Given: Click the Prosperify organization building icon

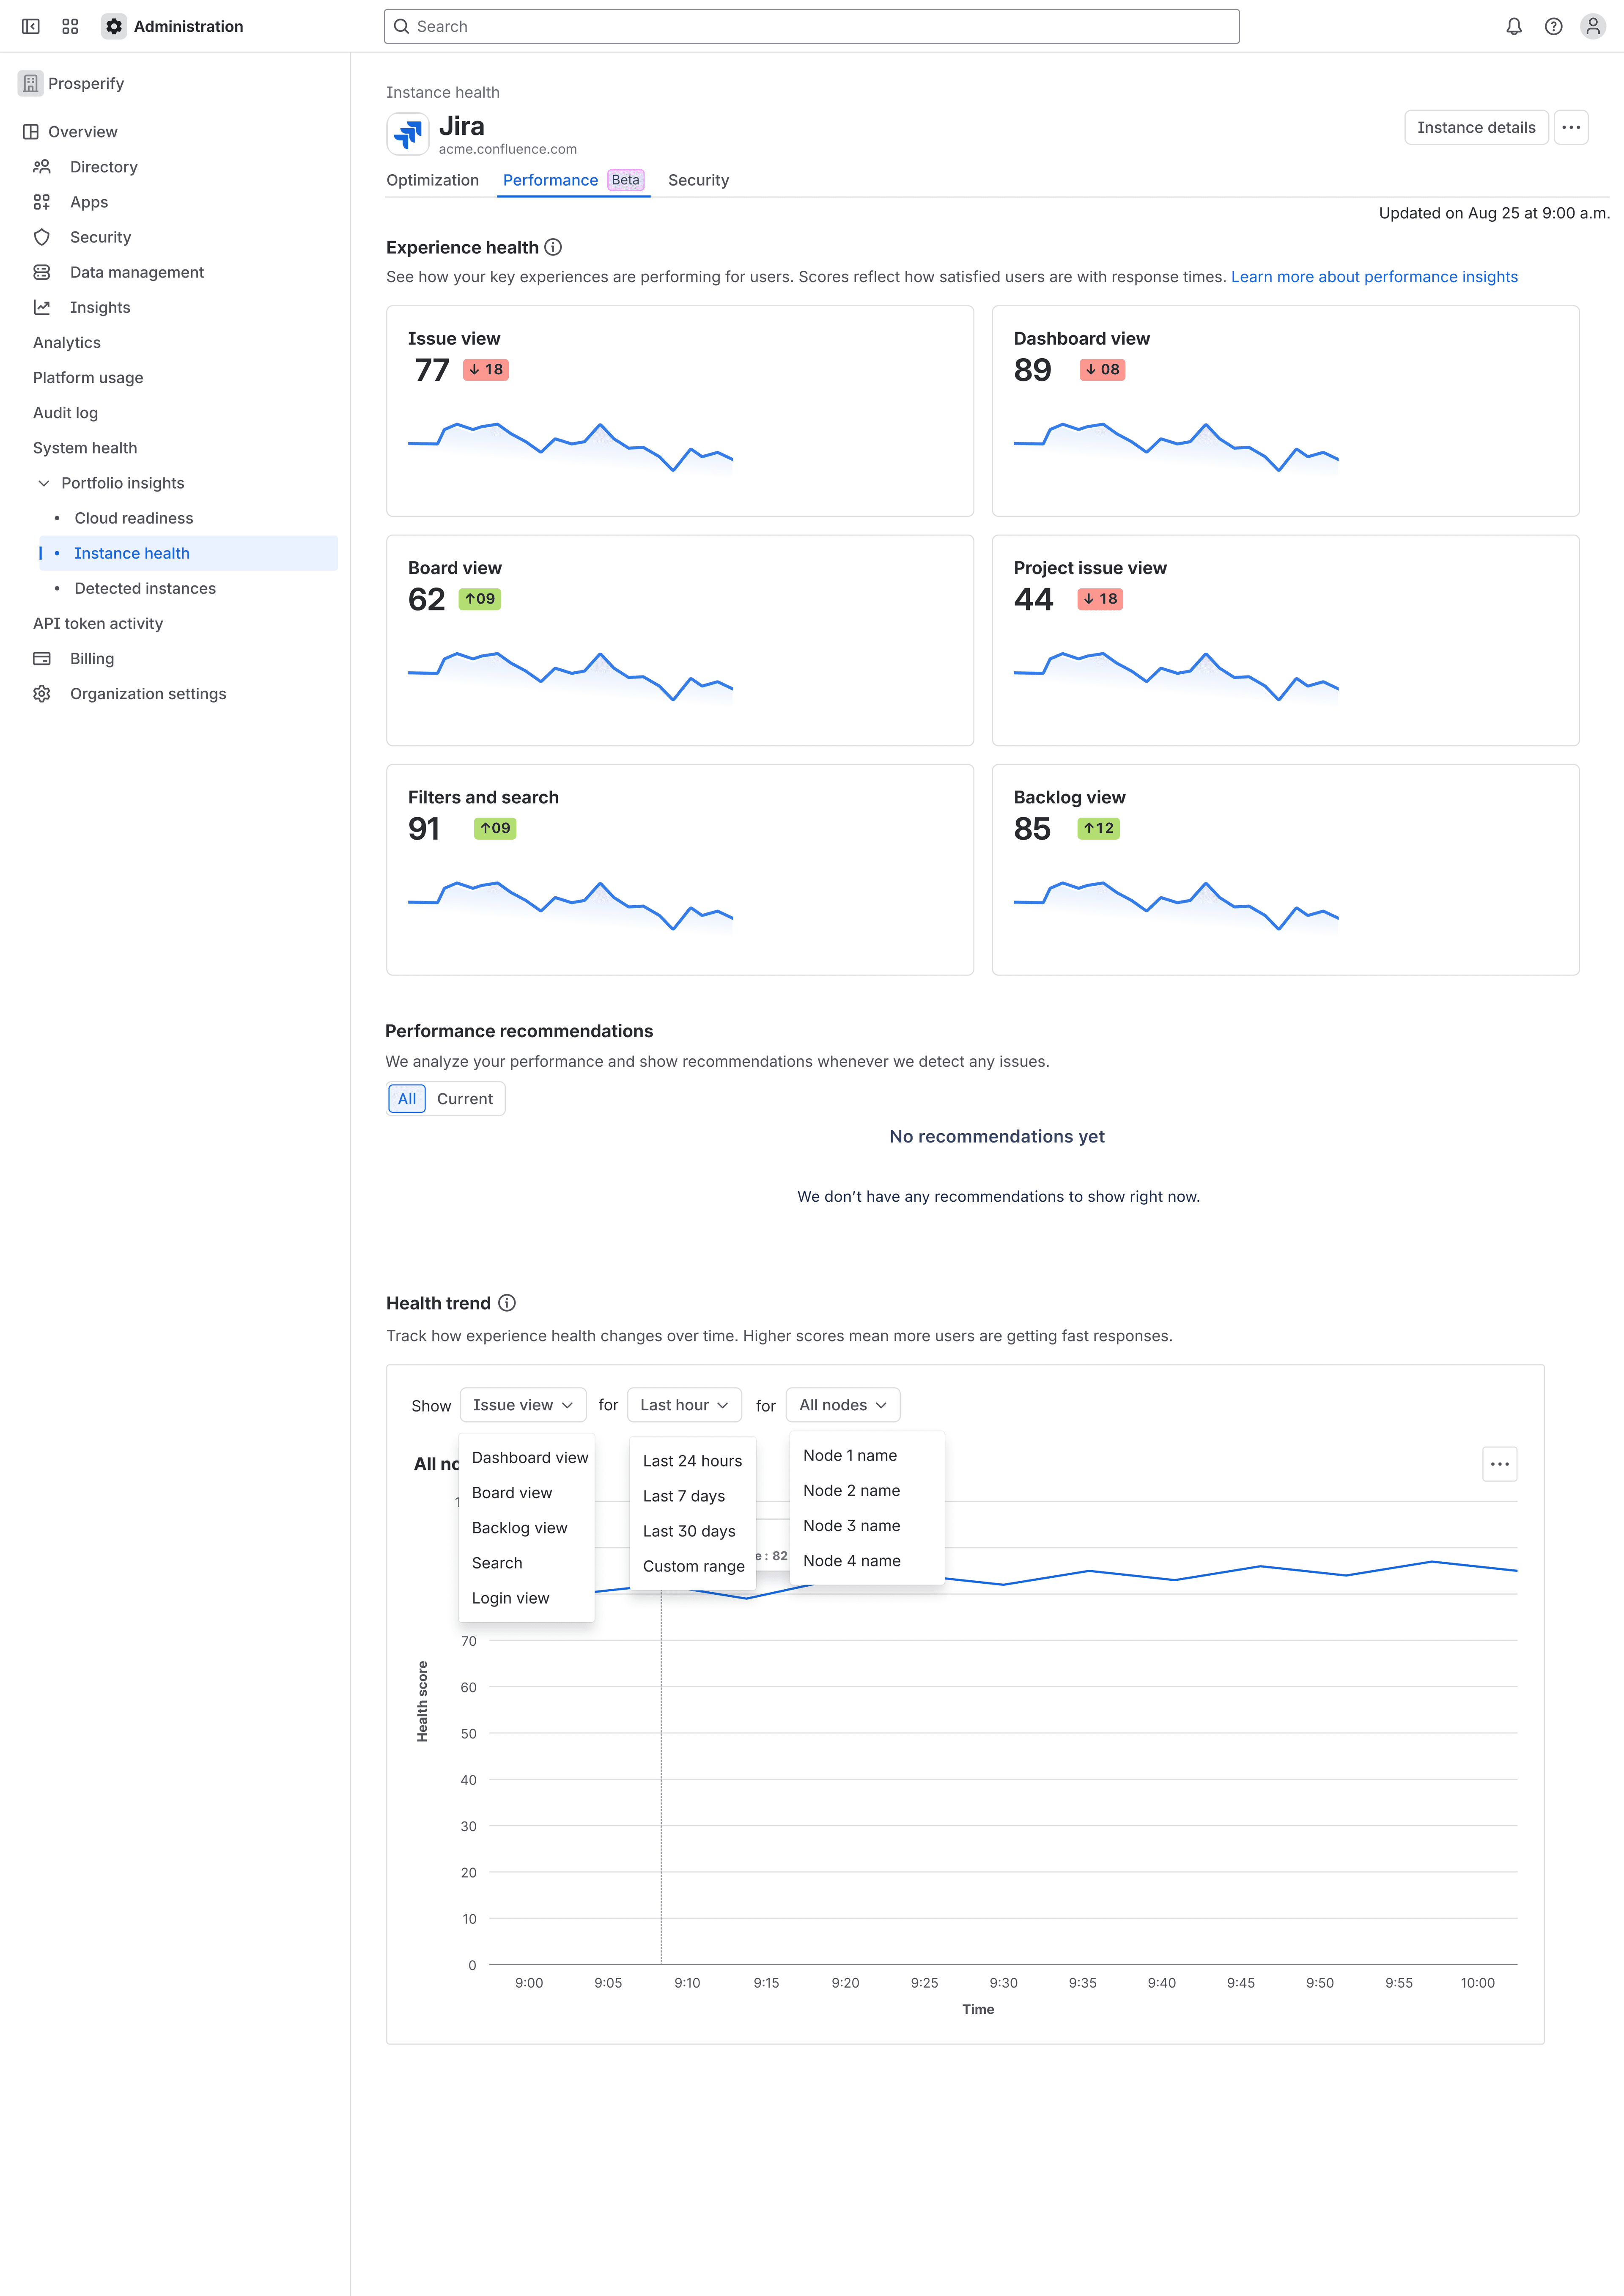Looking at the screenshot, I should pyautogui.click(x=31, y=84).
